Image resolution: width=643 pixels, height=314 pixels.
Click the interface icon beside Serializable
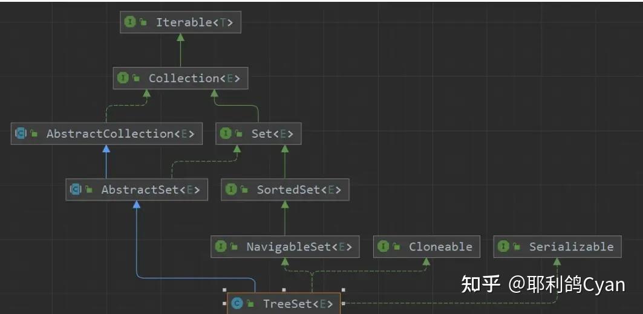click(503, 246)
